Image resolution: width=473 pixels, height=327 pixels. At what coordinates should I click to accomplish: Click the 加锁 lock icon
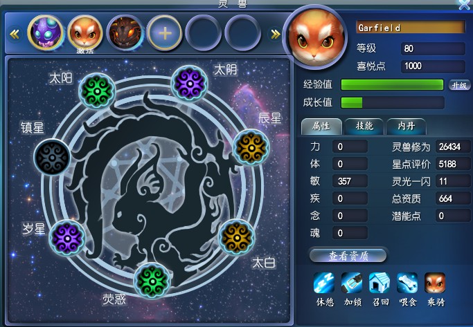pyautogui.click(x=352, y=283)
